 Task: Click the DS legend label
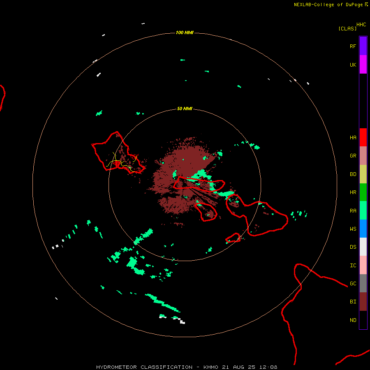click(353, 247)
